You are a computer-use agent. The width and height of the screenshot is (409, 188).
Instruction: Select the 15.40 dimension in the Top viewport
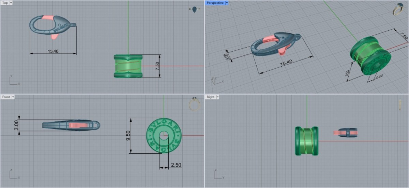(x=53, y=51)
